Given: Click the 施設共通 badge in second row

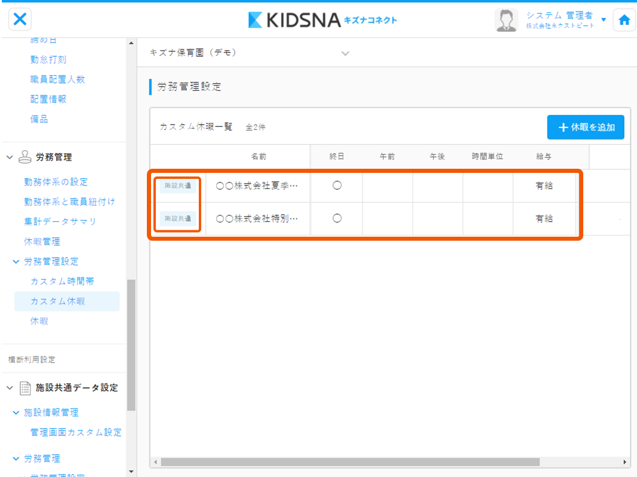Looking at the screenshot, I should pyautogui.click(x=178, y=219).
